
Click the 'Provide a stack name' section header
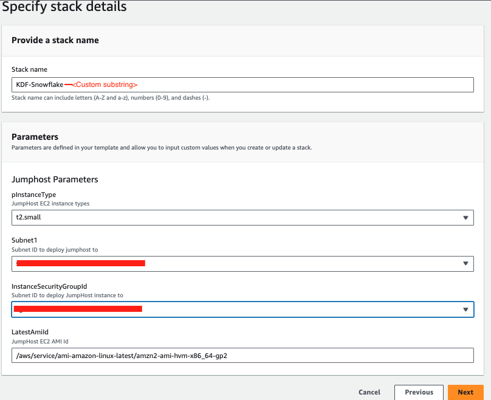55,40
